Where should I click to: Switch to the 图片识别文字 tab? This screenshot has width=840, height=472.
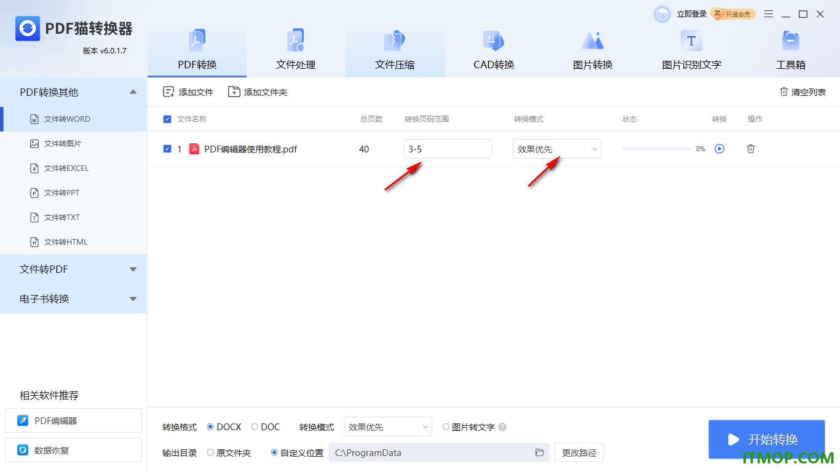pos(692,52)
